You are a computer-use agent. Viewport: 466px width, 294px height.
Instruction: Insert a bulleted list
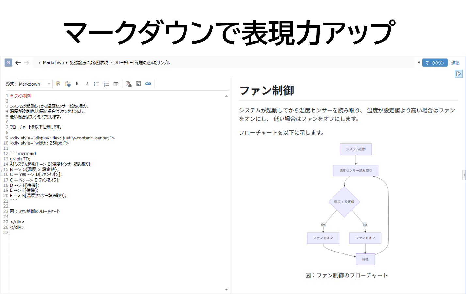(x=96, y=84)
